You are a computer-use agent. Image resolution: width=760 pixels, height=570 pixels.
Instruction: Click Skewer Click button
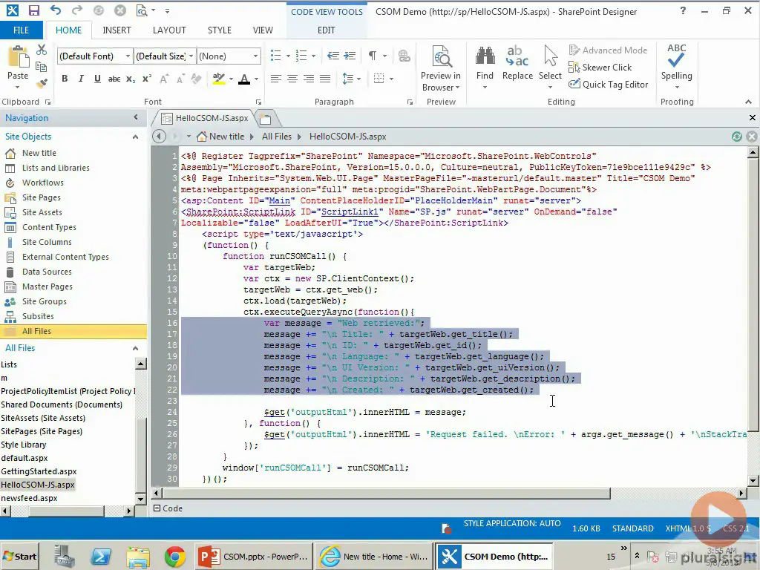click(600, 68)
